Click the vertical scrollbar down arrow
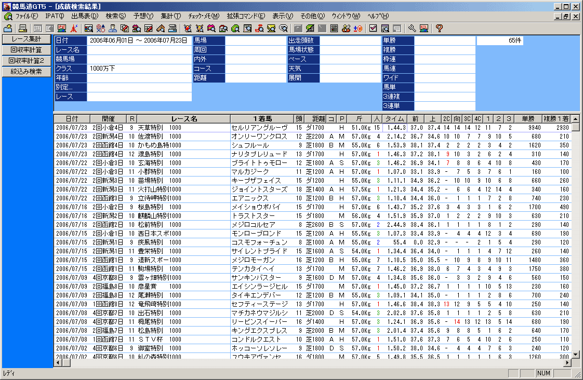The height and width of the screenshot is (380, 583). tap(575, 355)
